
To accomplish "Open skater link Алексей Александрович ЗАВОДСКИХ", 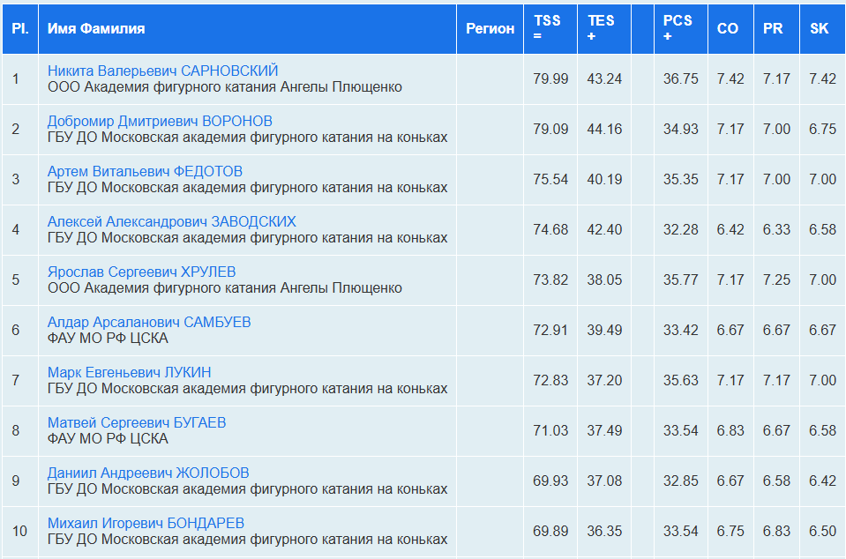I will tap(171, 221).
